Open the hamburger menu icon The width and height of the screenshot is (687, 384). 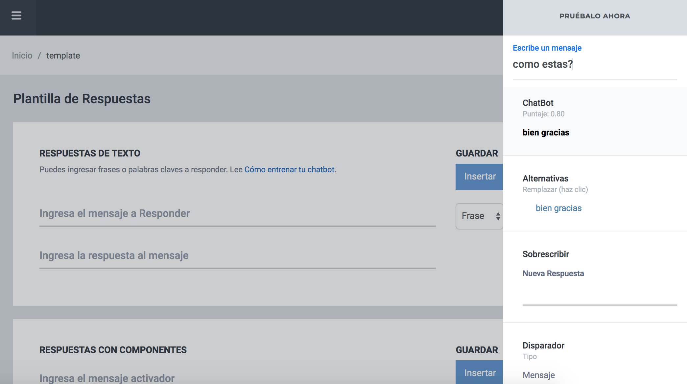[x=16, y=15]
